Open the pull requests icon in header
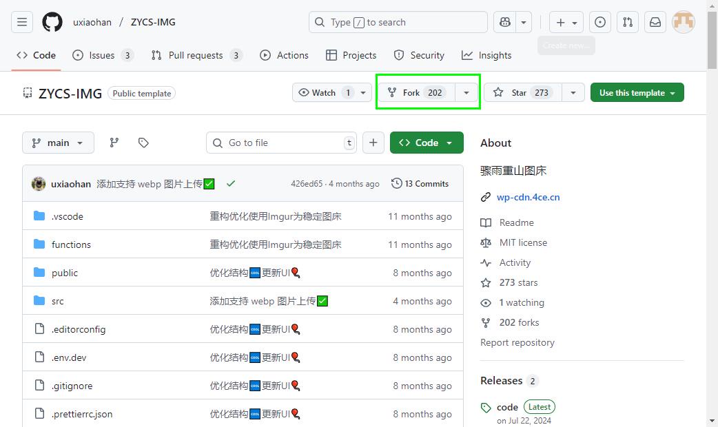The width and height of the screenshot is (718, 427). click(628, 22)
